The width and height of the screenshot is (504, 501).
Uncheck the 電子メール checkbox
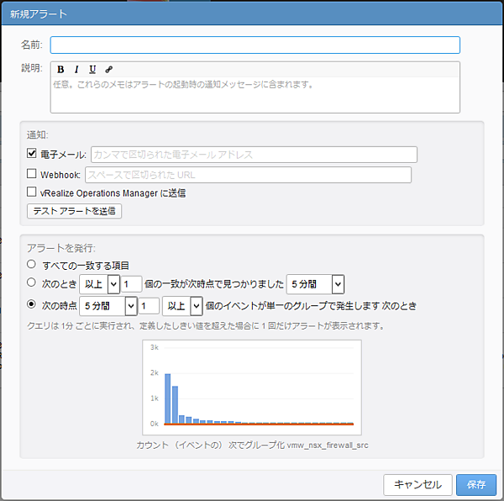(x=32, y=155)
